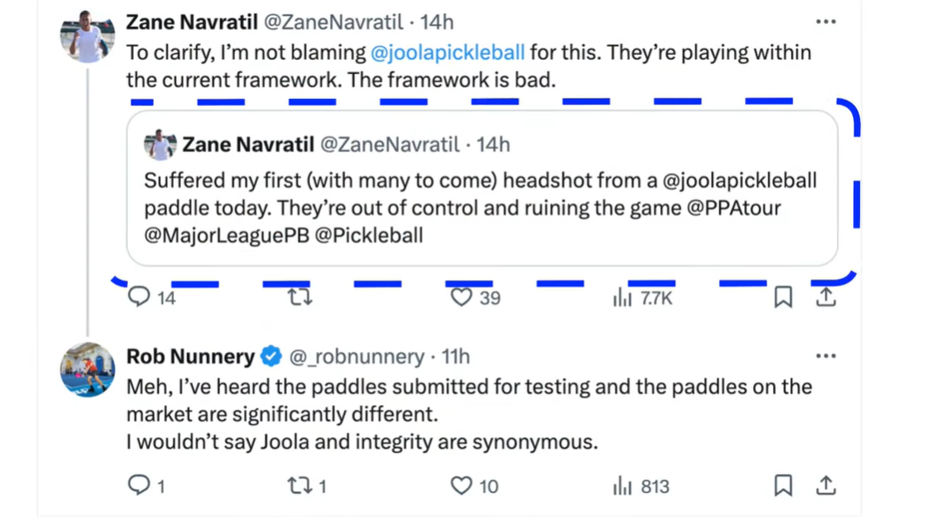Open Rob Nunnery's profile name link
The image size is (926, 519).
[x=190, y=356]
